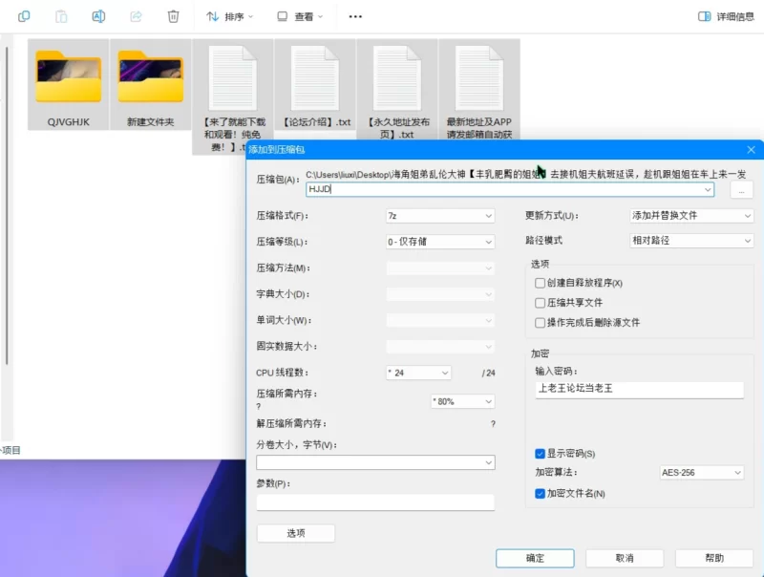Click the 确定 button
The height and width of the screenshot is (577, 764).
coord(535,558)
